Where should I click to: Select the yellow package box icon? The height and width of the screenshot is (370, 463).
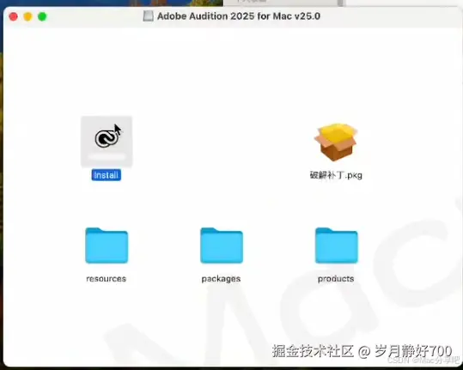click(x=336, y=142)
